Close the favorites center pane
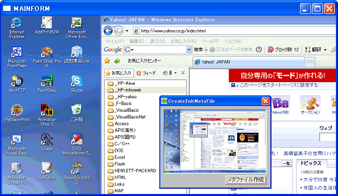This screenshot has height=196, width=338. [x=183, y=73]
